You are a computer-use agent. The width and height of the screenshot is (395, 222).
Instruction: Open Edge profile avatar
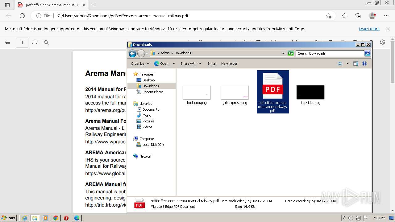[x=372, y=16]
